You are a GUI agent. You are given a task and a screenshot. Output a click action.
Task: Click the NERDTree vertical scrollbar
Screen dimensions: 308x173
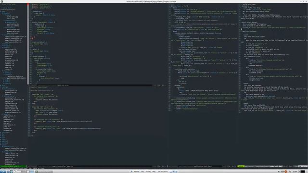[x=28, y=44]
